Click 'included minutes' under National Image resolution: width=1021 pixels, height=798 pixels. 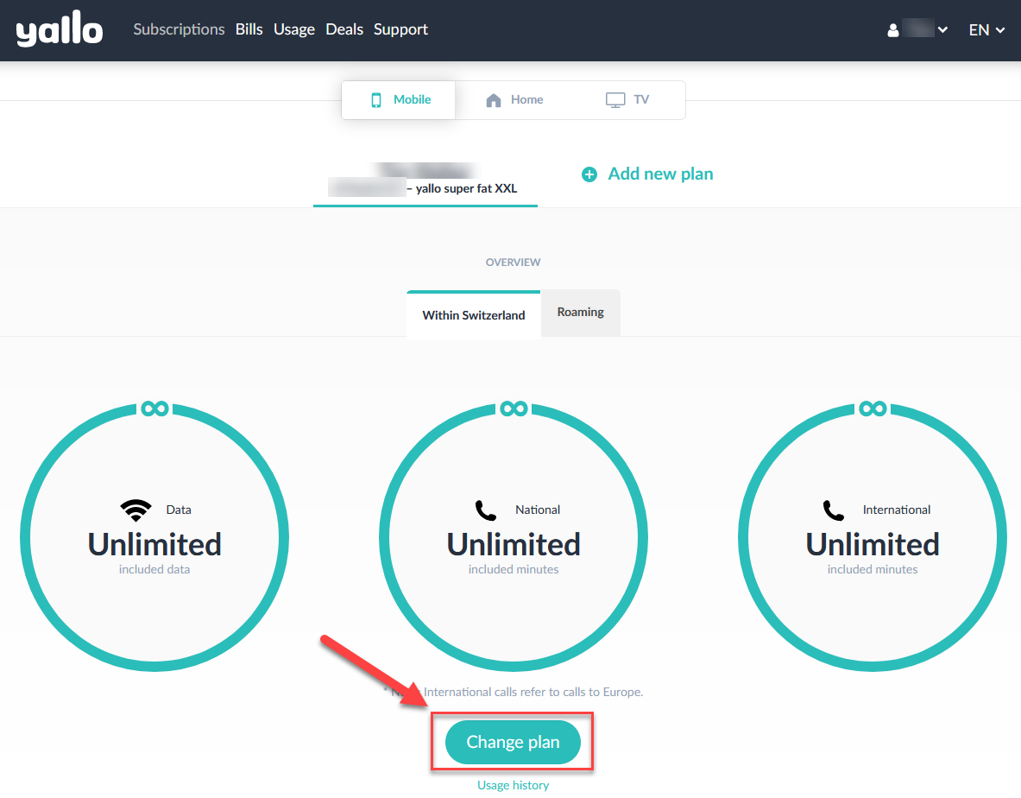pos(514,569)
